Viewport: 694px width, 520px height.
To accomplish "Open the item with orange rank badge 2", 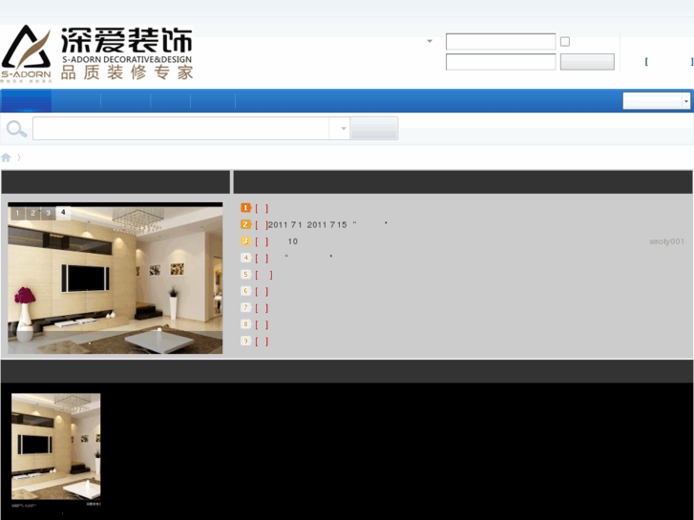I will [245, 224].
